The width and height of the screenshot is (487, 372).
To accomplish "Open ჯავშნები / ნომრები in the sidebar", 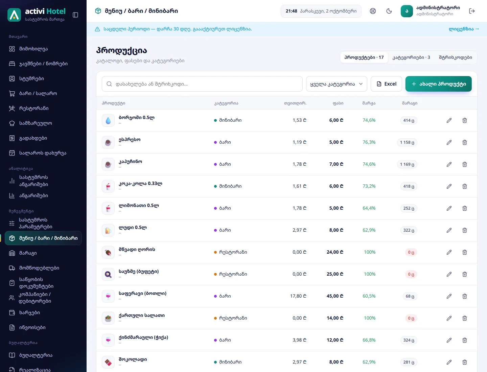I will pyautogui.click(x=43, y=64).
